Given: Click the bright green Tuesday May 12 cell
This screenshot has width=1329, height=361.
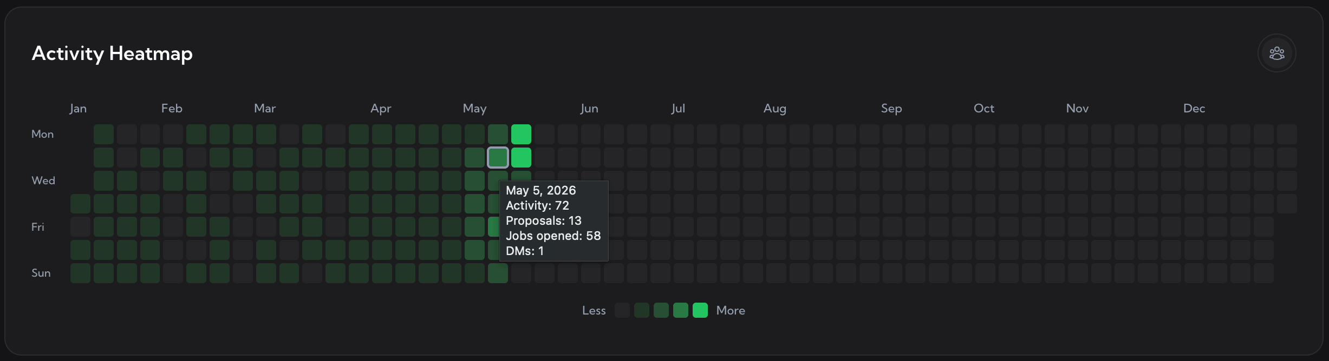Looking at the screenshot, I should click(x=521, y=157).
